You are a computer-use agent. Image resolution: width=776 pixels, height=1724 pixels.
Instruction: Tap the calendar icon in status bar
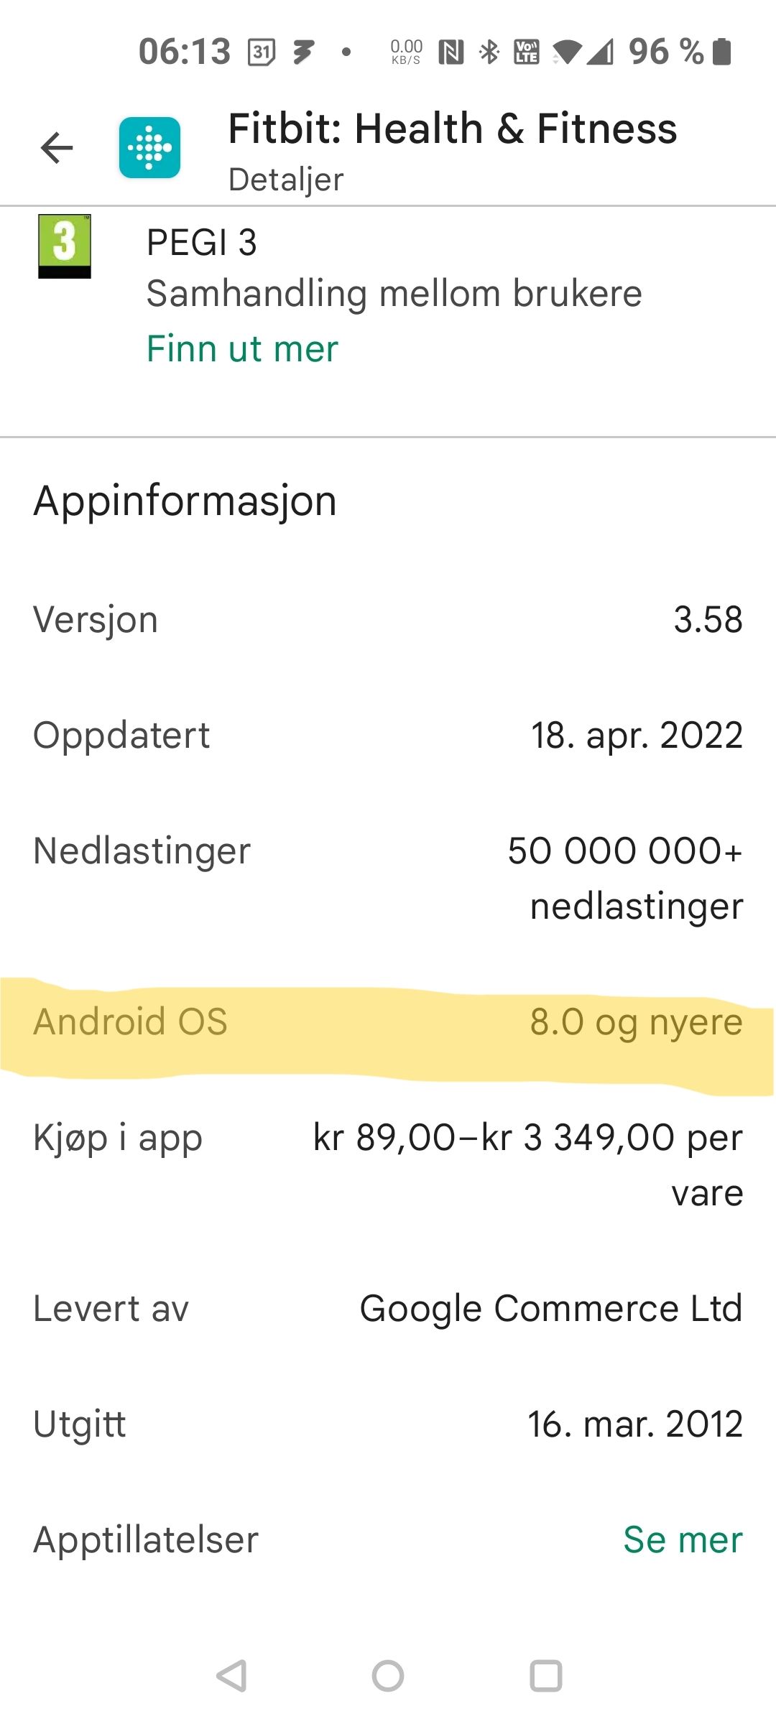[x=262, y=52]
